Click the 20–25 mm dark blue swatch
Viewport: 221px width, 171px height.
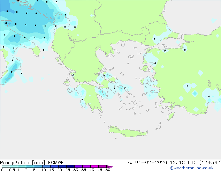point(62,166)
